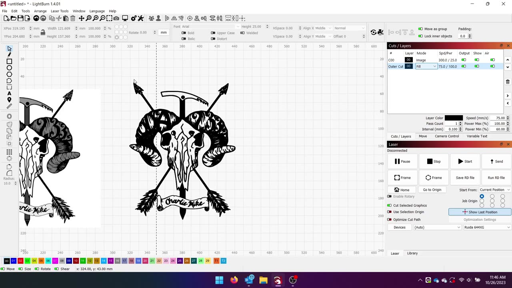Image resolution: width=512 pixels, height=288 pixels.
Task: Select the pointer Select tool
Action: (x=9, y=48)
